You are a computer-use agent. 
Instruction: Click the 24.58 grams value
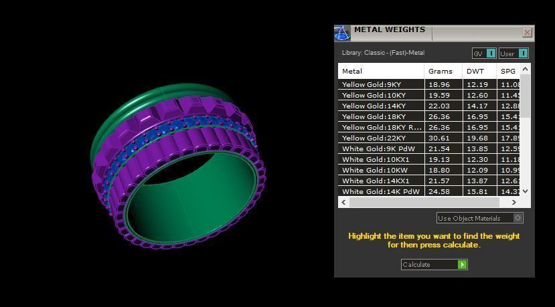tap(439, 191)
